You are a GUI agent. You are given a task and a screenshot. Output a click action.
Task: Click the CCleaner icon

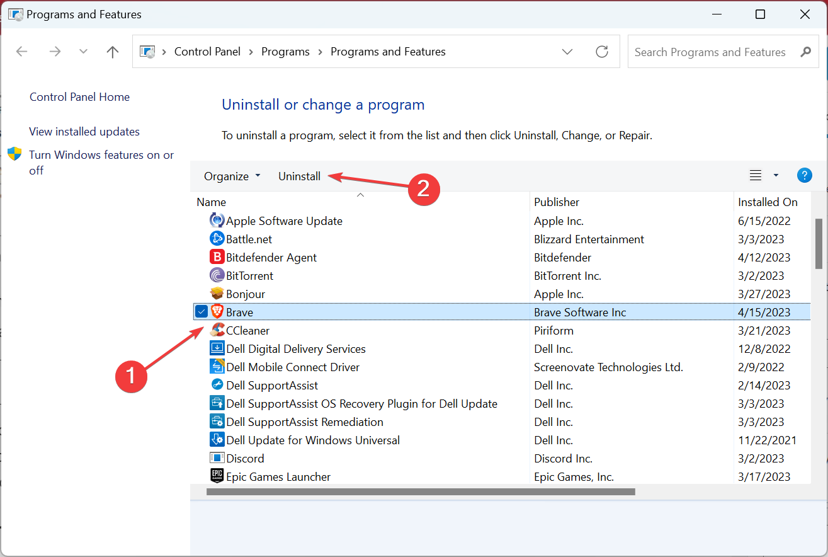click(217, 330)
